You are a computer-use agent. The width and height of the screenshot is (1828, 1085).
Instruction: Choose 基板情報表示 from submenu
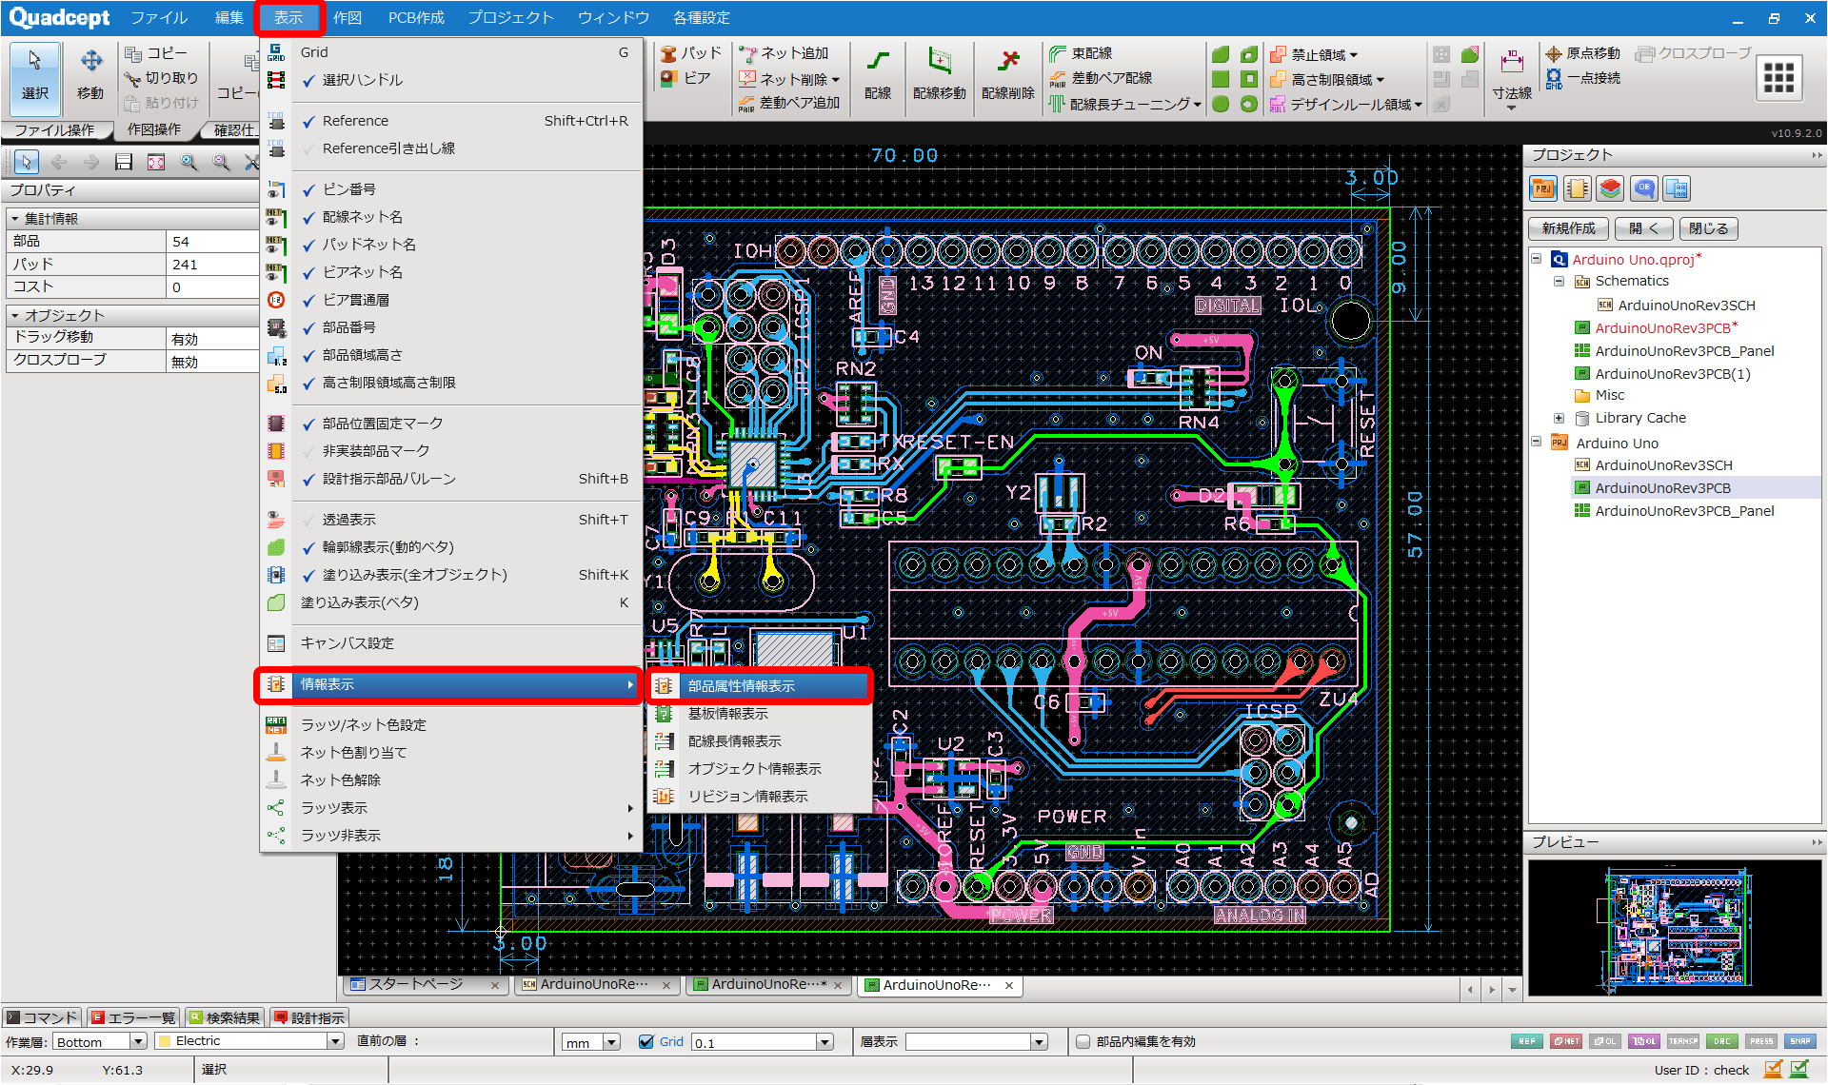coord(727,714)
